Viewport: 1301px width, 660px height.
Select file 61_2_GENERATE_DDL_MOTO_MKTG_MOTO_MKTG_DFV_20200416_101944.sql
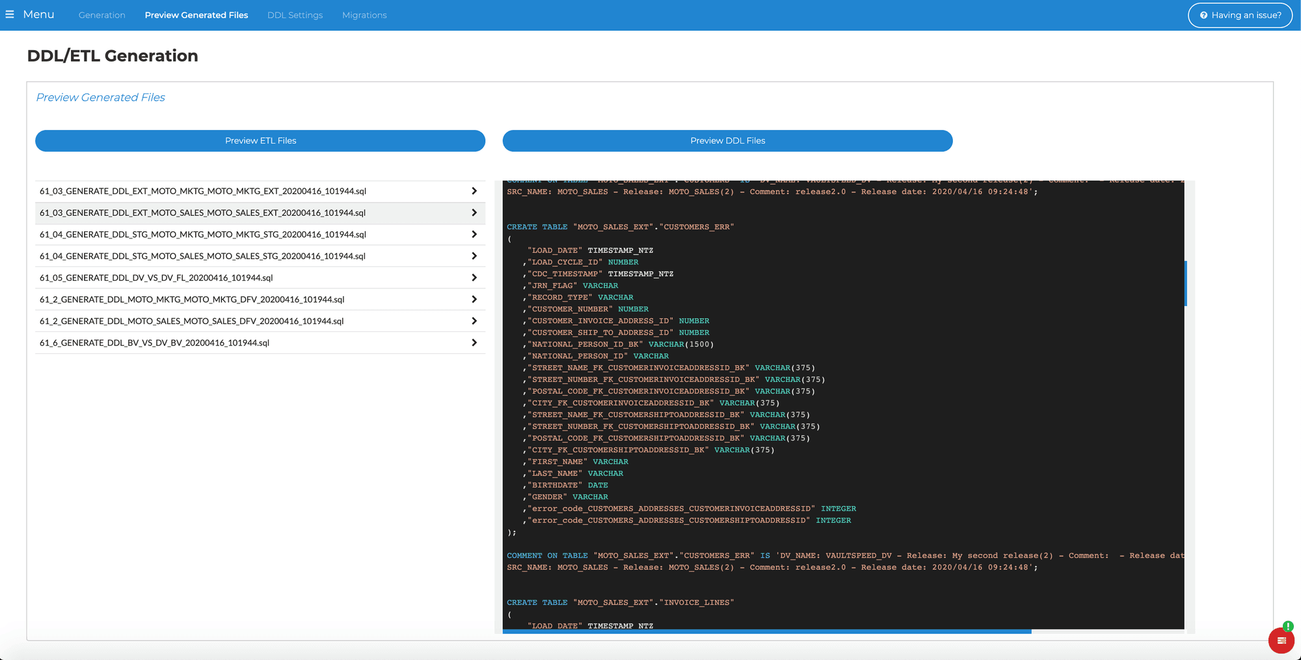pos(260,299)
